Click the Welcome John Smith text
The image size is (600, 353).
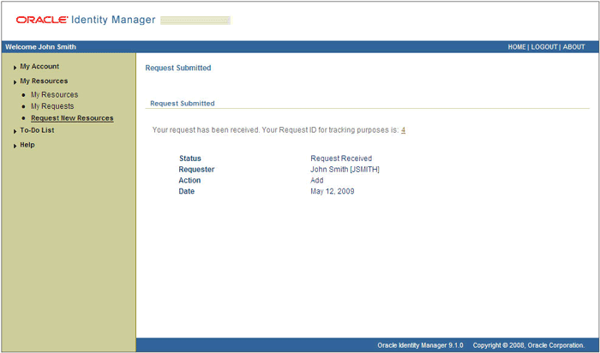(x=40, y=47)
